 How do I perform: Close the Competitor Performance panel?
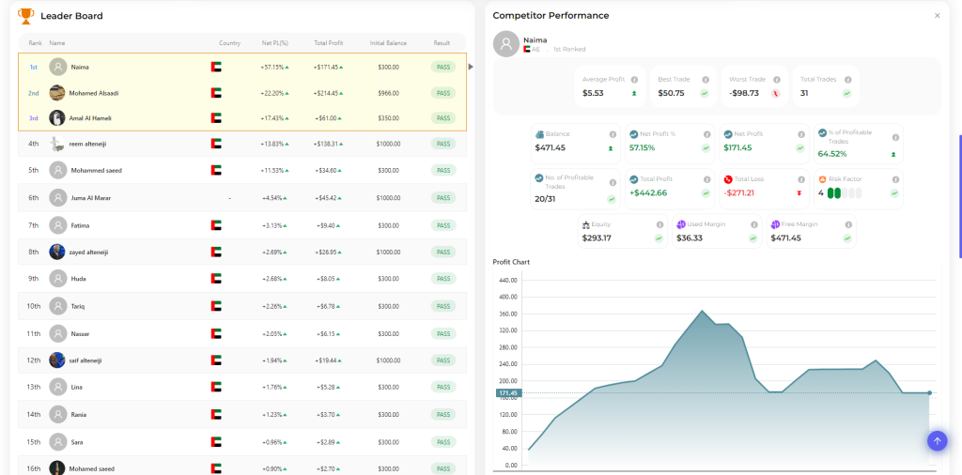click(x=937, y=16)
